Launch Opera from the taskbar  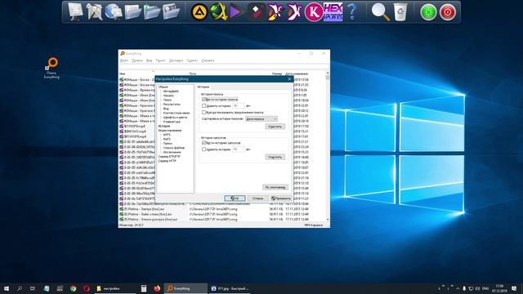click(87, 288)
